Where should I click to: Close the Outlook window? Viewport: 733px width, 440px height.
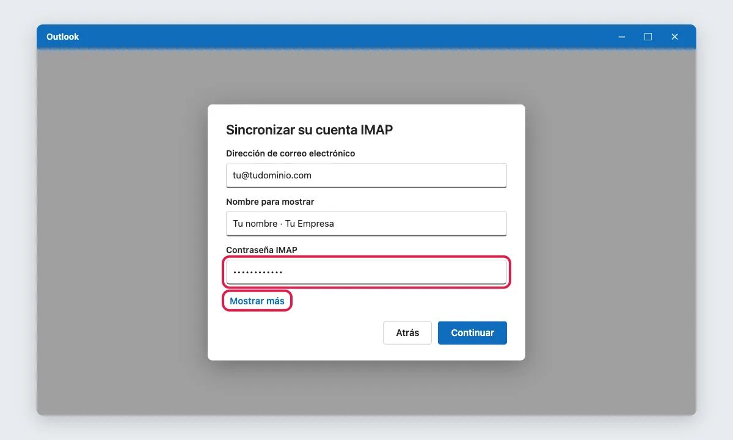click(674, 37)
